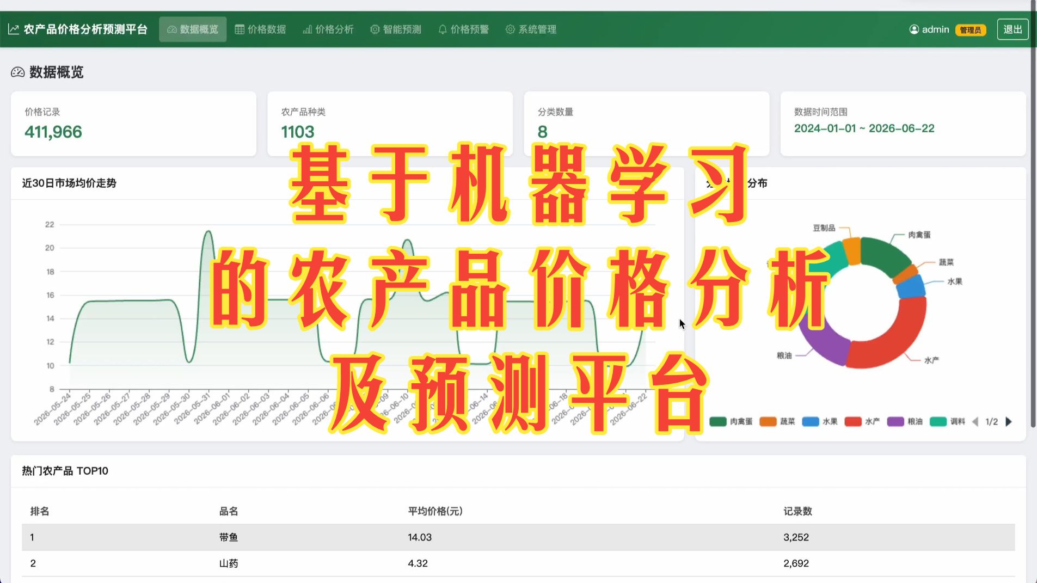Click the 4.32 average price cell
The height and width of the screenshot is (583, 1037).
pyautogui.click(x=418, y=563)
